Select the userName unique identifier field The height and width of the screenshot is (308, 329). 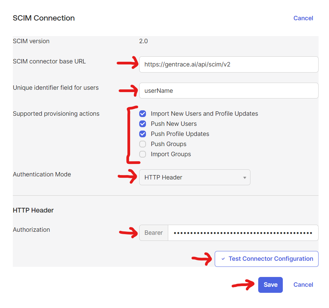tap(229, 90)
